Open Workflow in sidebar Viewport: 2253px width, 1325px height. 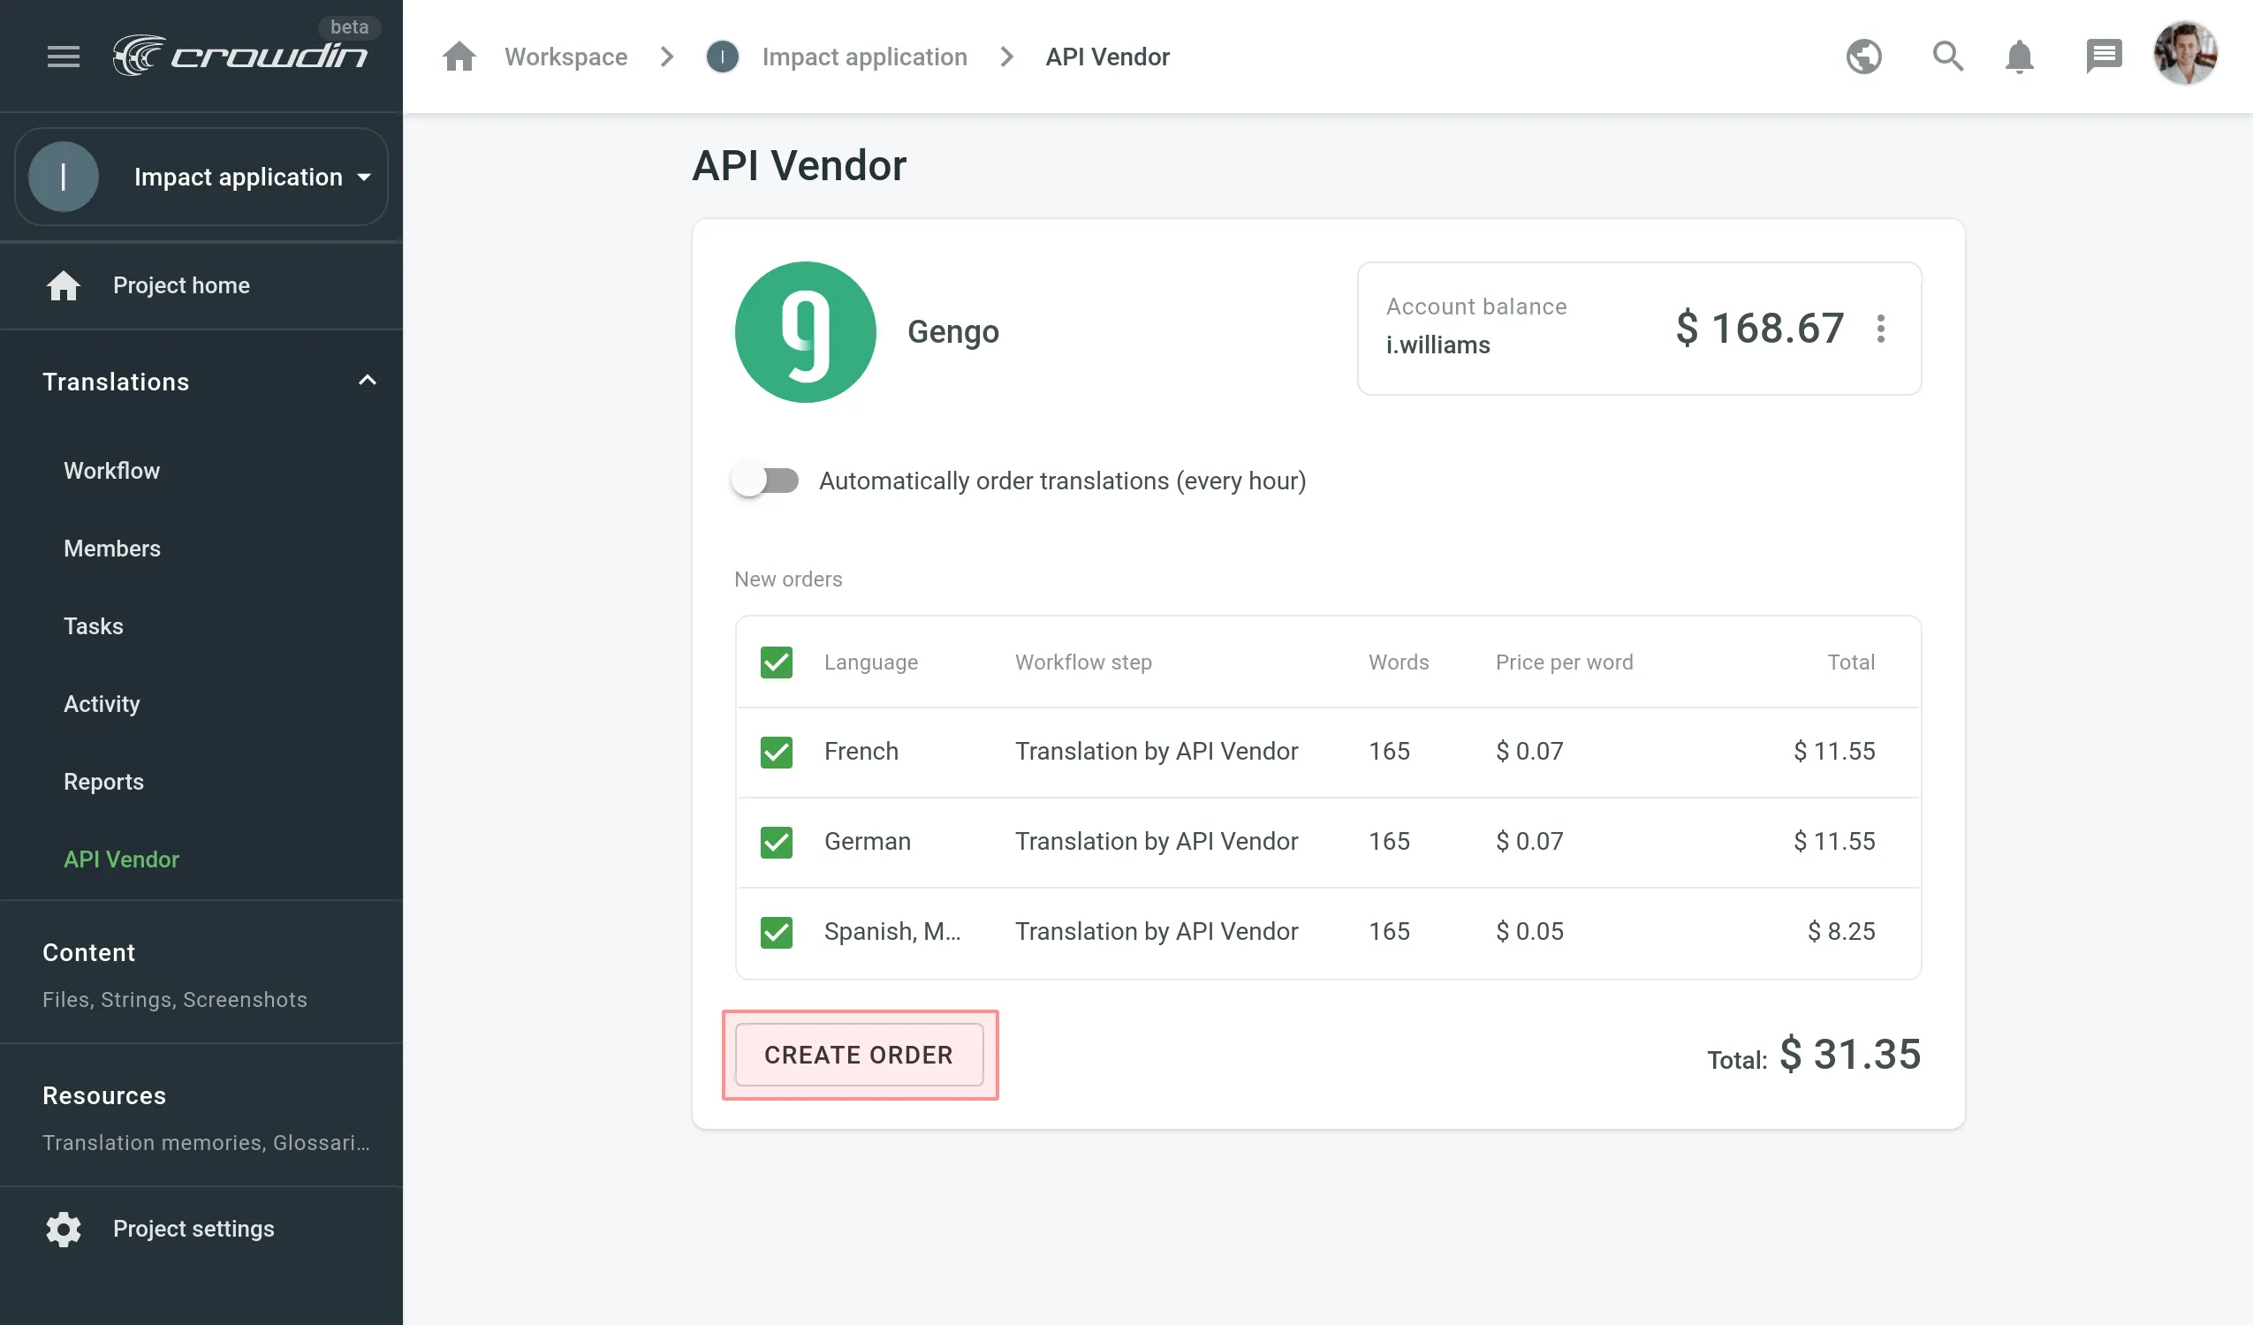[111, 470]
